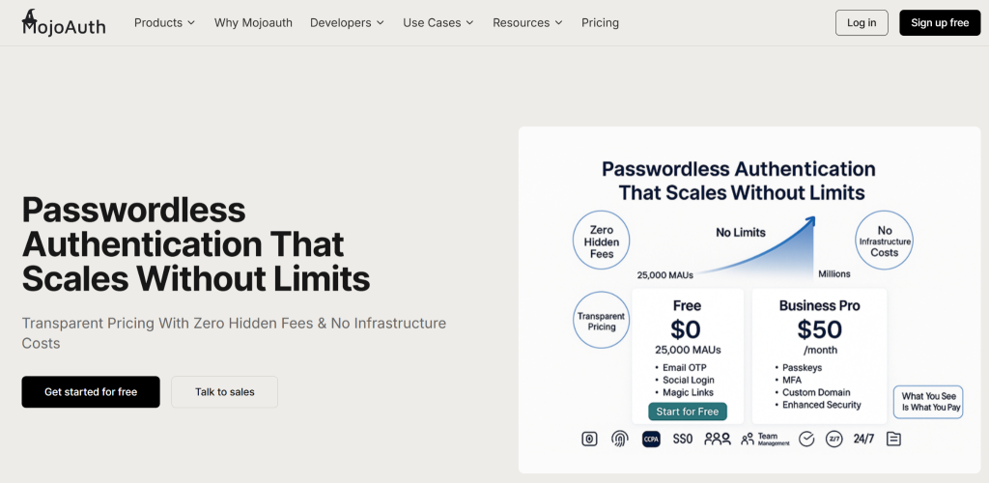The height and width of the screenshot is (483, 989).
Task: Open the Developers dropdown menu
Action: pos(347,22)
